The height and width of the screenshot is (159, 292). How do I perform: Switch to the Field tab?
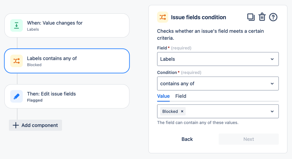[181, 96]
